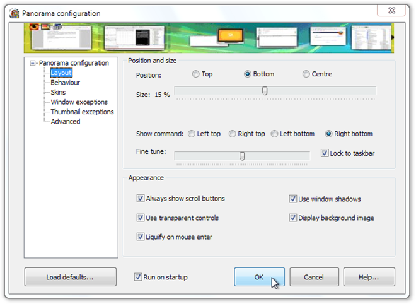The height and width of the screenshot is (304, 416).
Task: Click the right scroll arrow on banner
Action: (392, 38)
